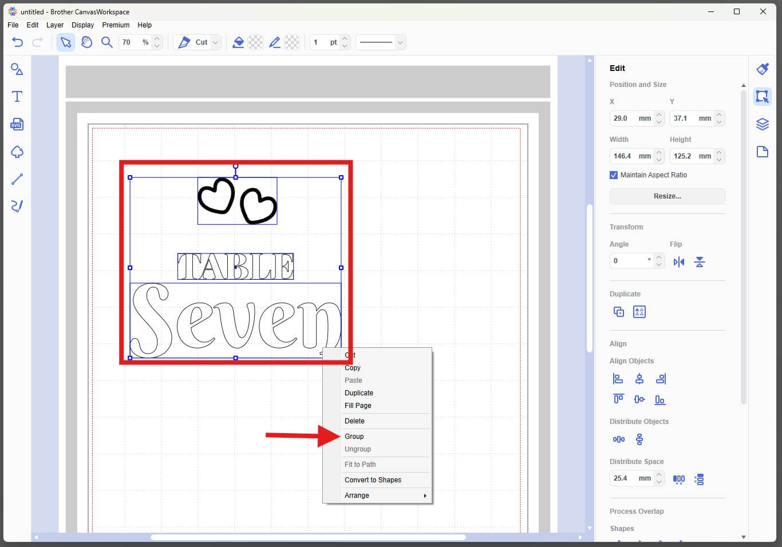Open the Layers panel icon

coord(763,124)
